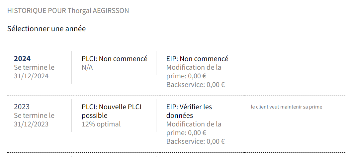Click 2023 Backservice amount
Screen dimensions: 351x157
point(216,142)
